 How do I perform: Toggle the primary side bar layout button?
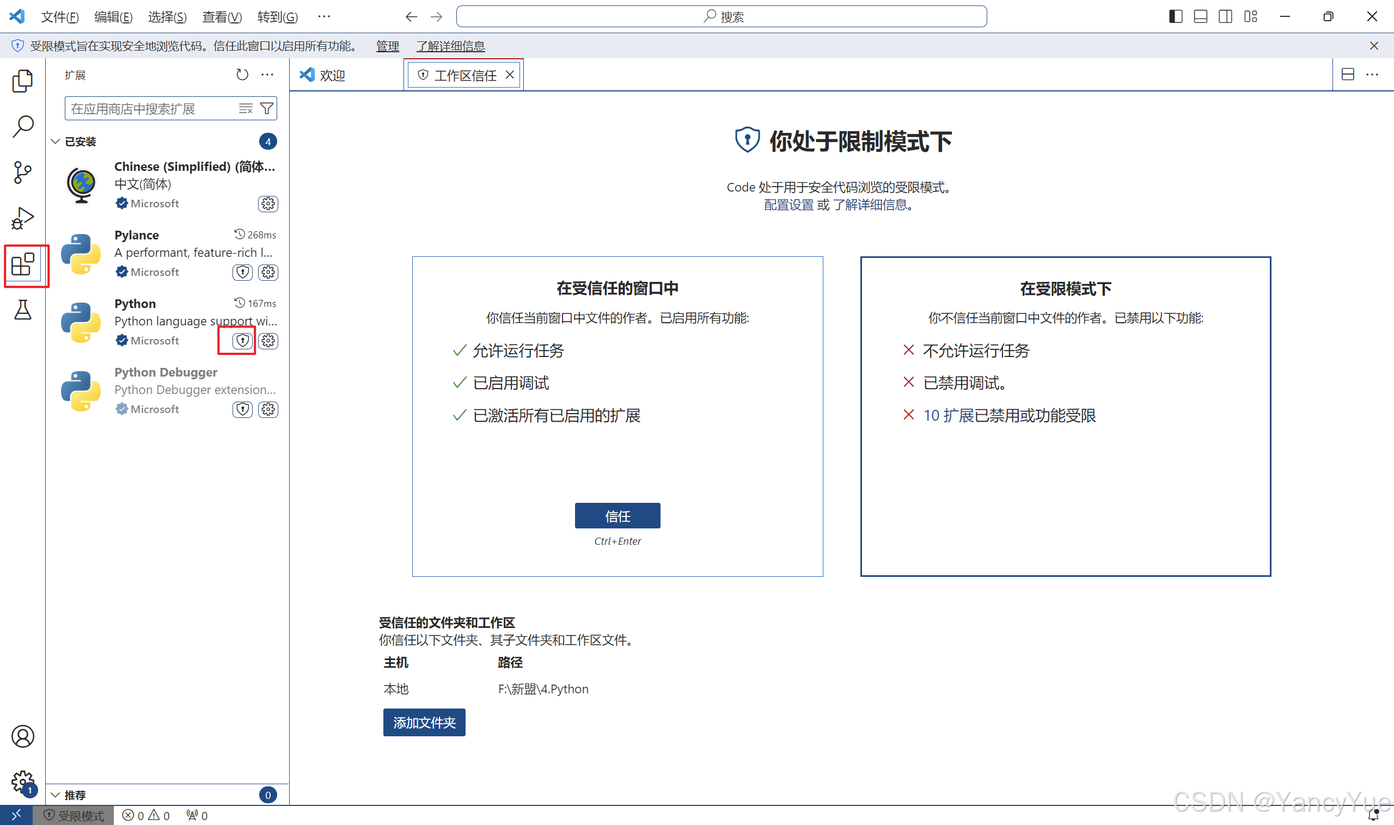[x=1176, y=17]
